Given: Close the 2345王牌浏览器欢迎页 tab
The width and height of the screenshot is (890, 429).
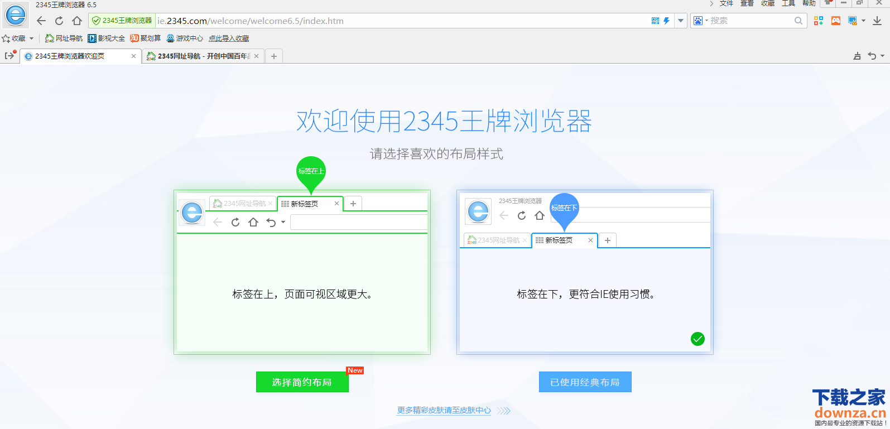Looking at the screenshot, I should click(x=133, y=56).
